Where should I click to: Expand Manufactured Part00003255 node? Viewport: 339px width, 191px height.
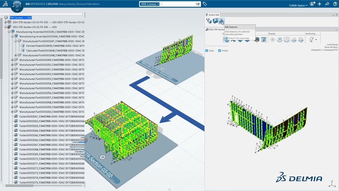(x=12, y=88)
